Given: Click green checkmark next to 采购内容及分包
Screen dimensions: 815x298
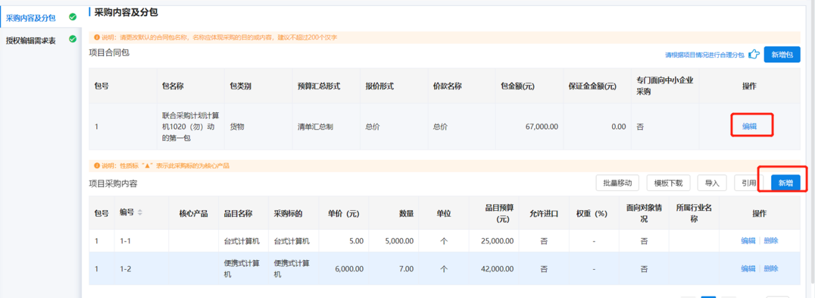Looking at the screenshot, I should pyautogui.click(x=73, y=17).
